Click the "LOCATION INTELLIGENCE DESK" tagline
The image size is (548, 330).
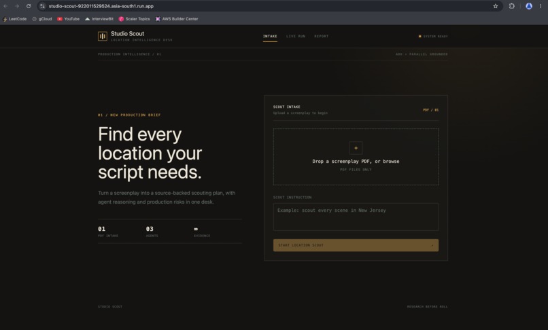point(141,40)
